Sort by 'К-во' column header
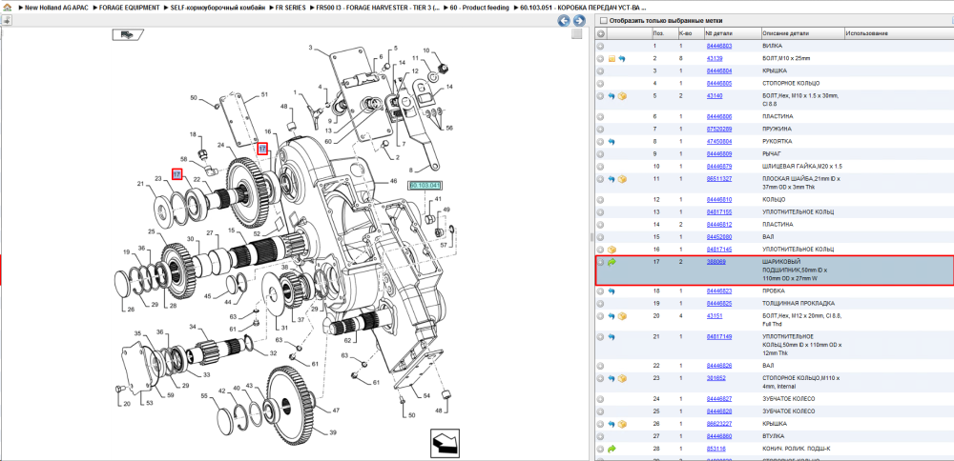The image size is (954, 461). pos(684,33)
